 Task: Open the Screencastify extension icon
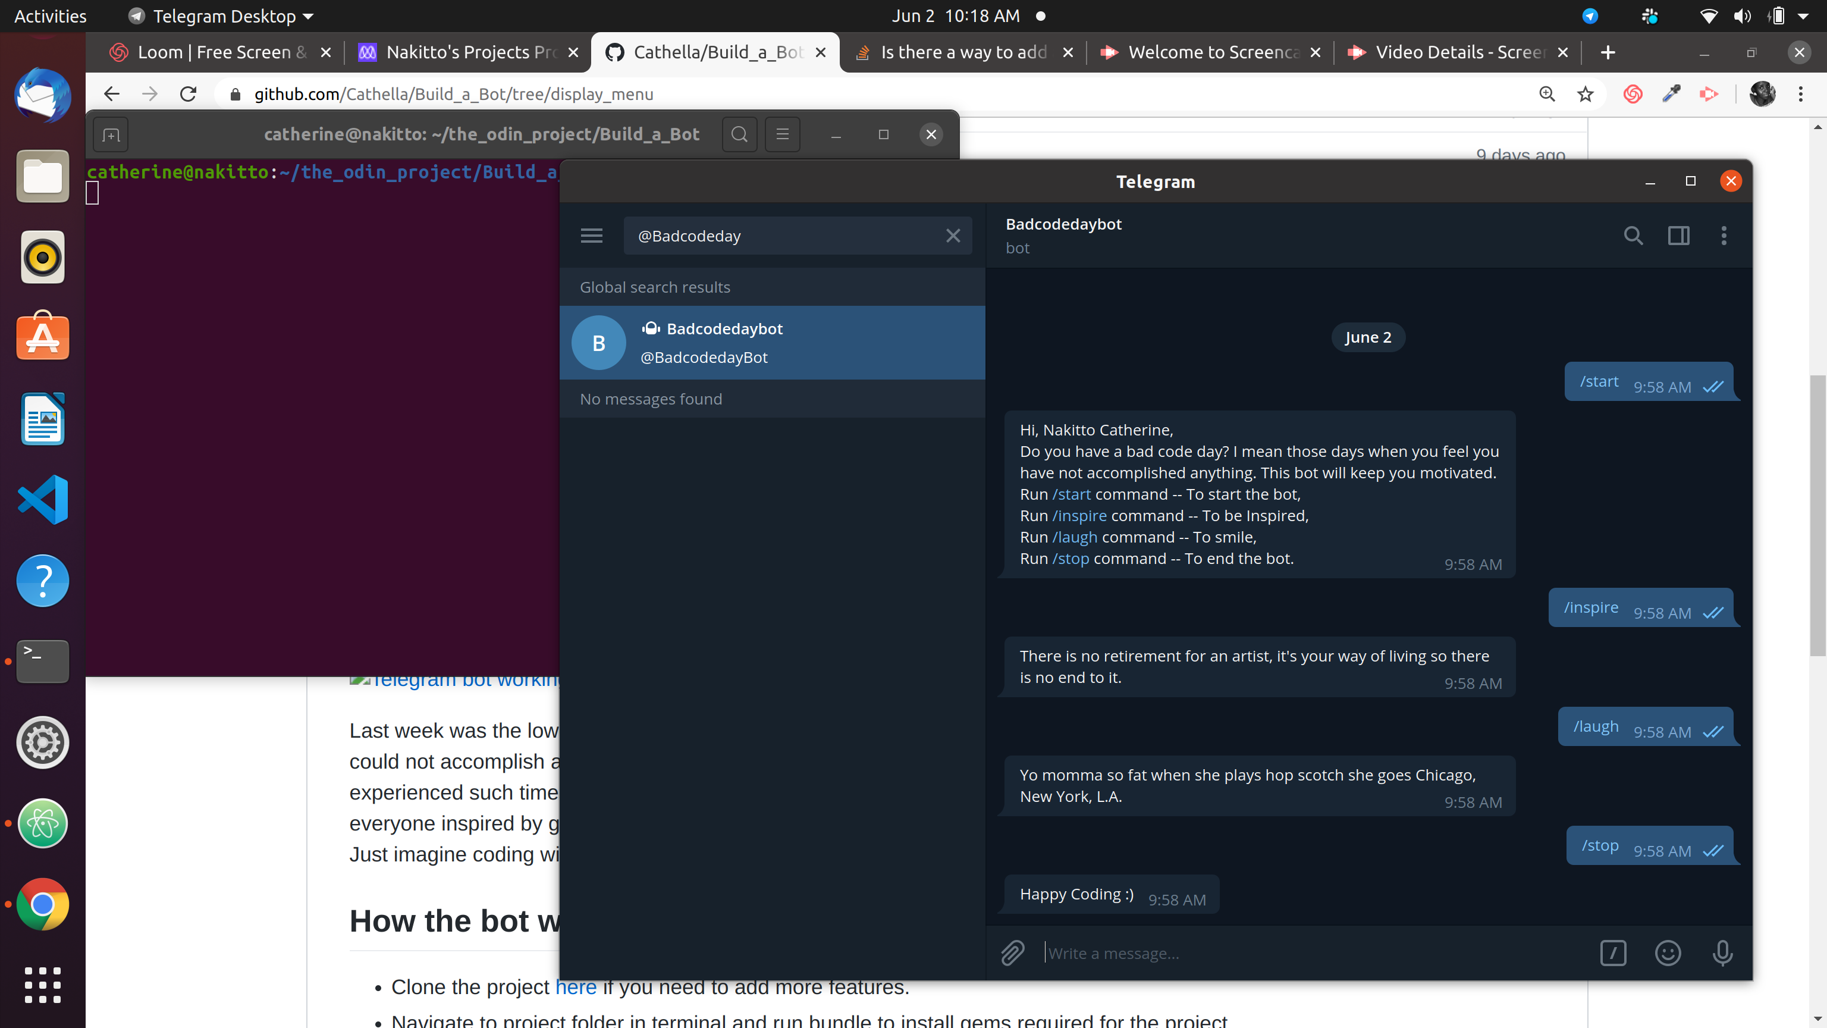[x=1709, y=93]
